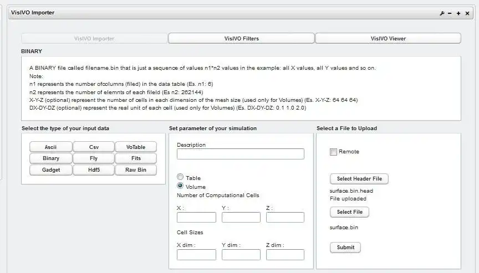Click the X computational cells field
The image size is (479, 273).
click(196, 218)
